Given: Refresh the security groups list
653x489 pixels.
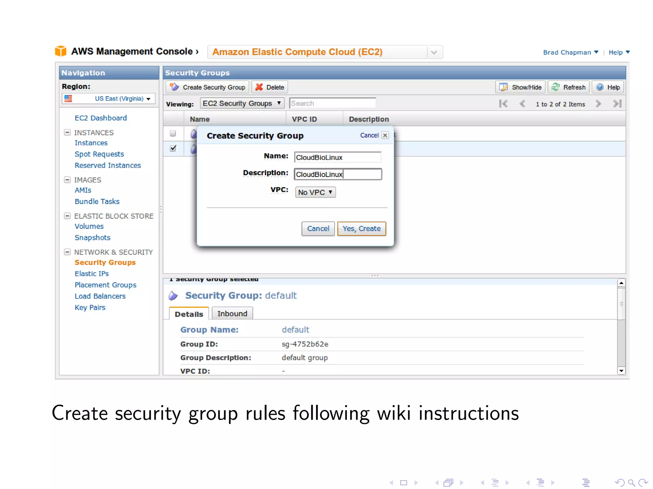Looking at the screenshot, I should [569, 87].
